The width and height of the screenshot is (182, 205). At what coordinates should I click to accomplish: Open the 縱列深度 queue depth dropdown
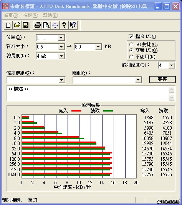tap(171, 65)
